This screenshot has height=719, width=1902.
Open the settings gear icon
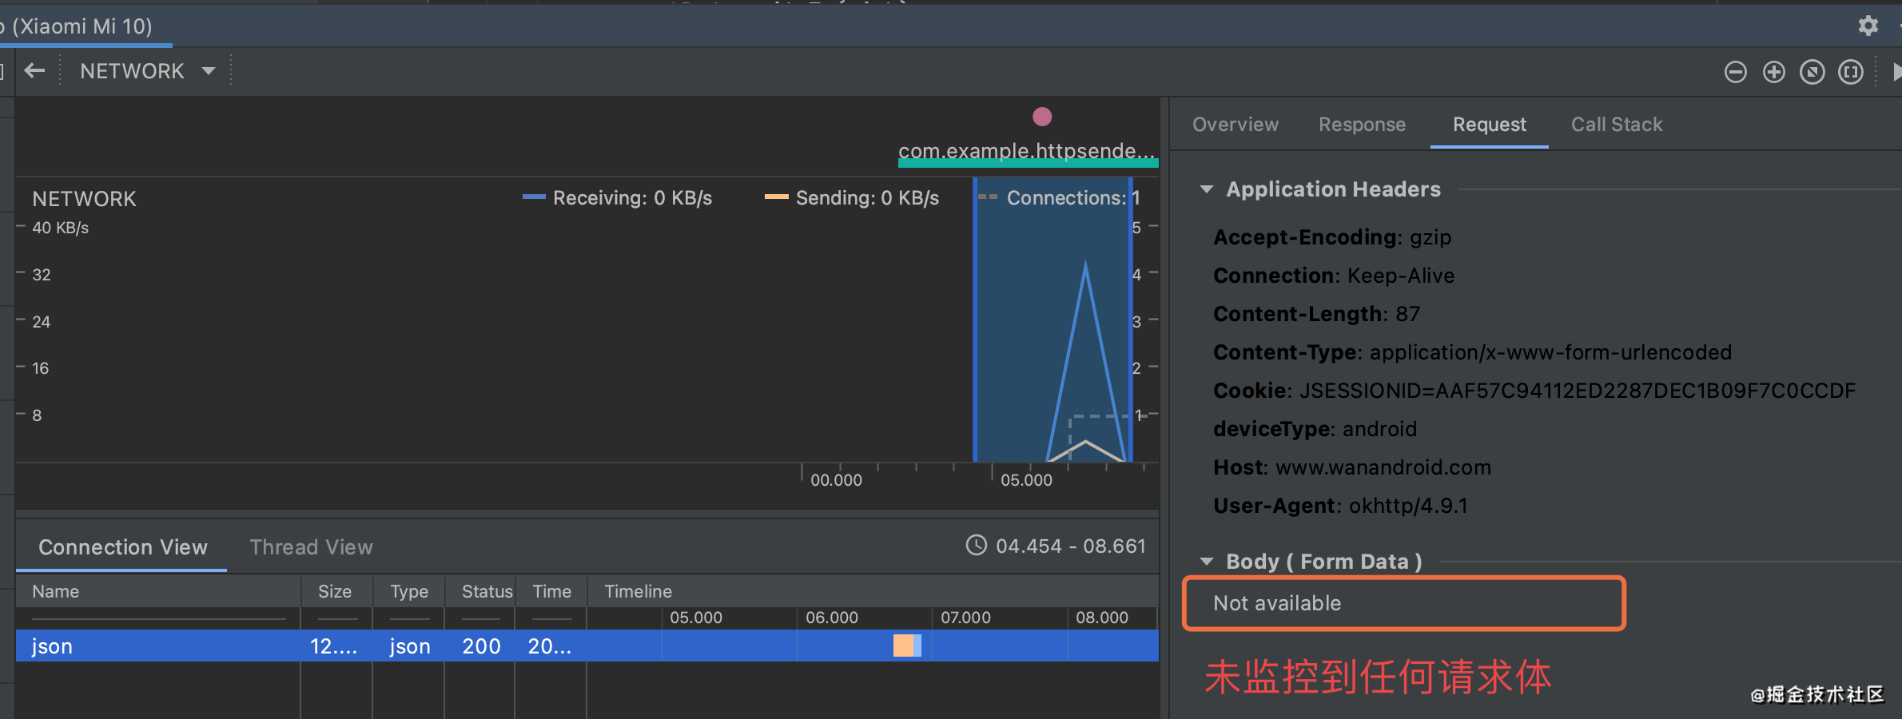point(1868,26)
